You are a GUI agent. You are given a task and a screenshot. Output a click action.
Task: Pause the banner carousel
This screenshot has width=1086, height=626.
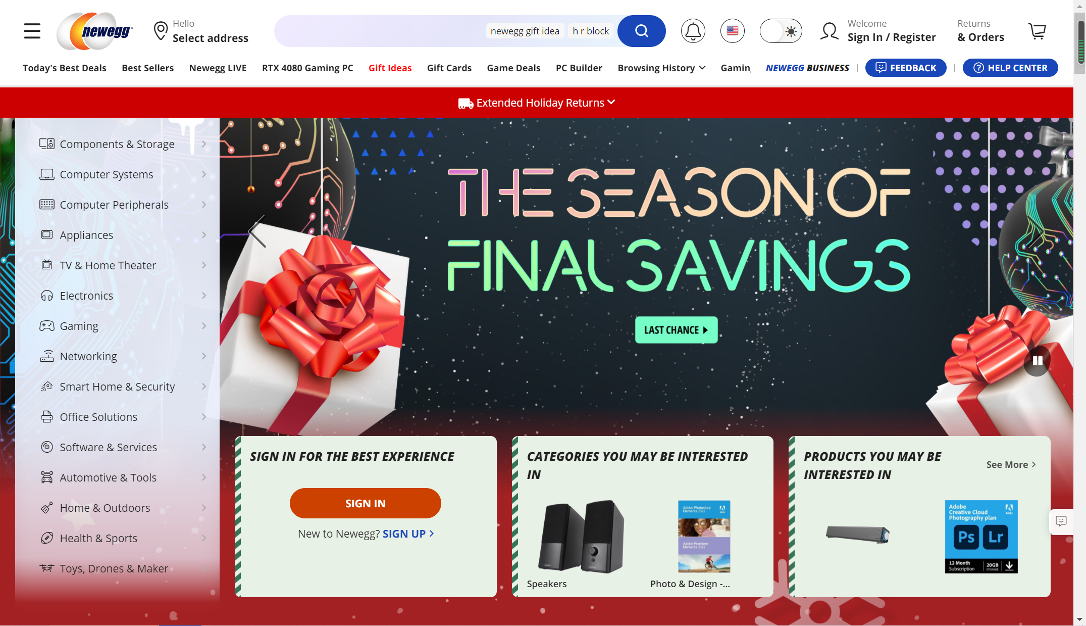click(1037, 361)
